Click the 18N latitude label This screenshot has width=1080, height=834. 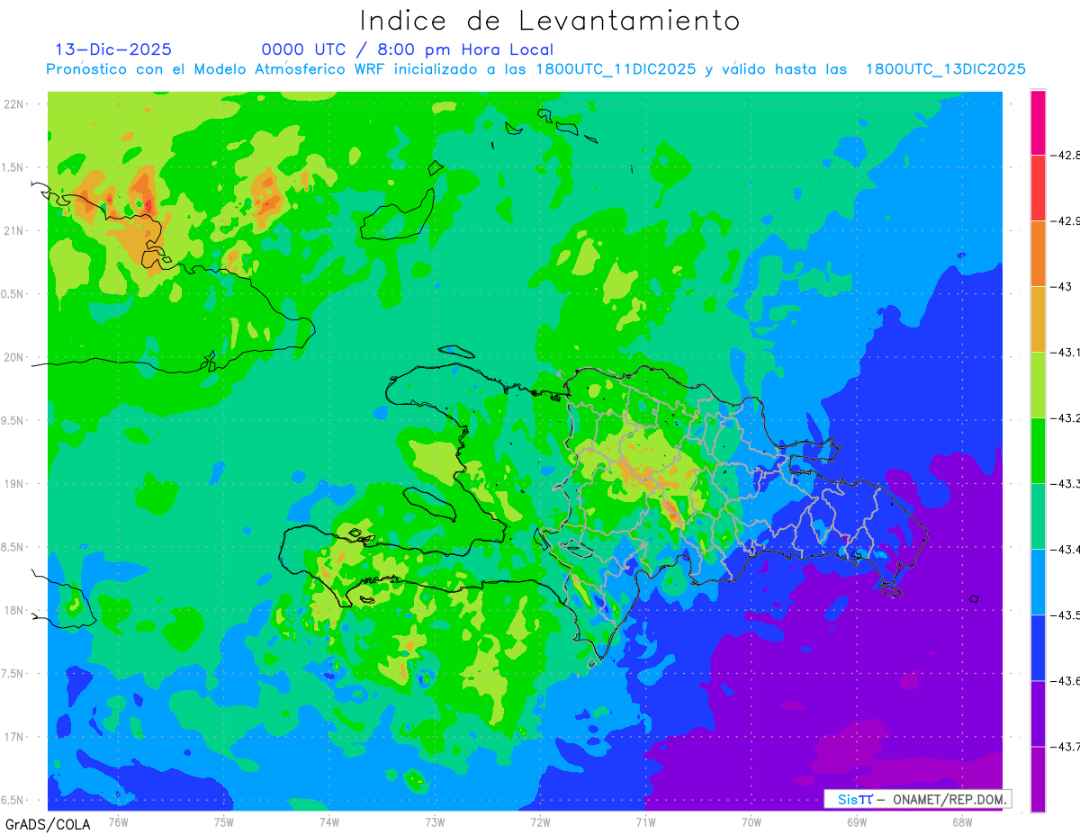(x=15, y=610)
